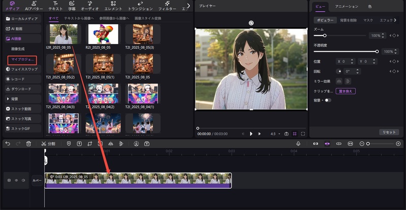Select the 背景を削除 sub-tab
Image resolution: width=406 pixels, height=210 pixels.
tap(349, 20)
